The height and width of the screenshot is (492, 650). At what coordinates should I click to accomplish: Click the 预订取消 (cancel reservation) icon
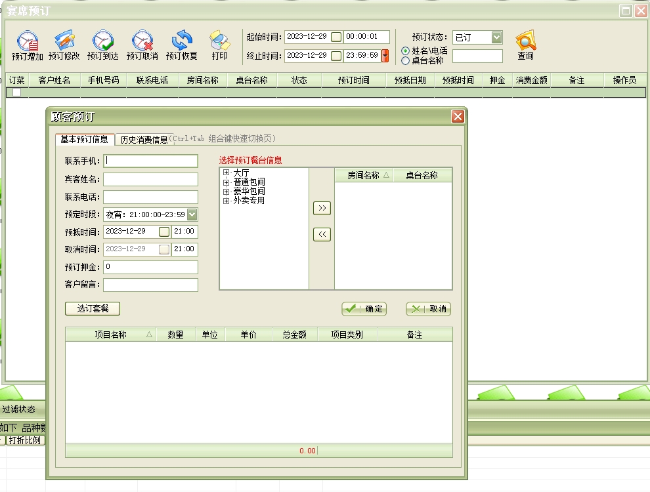(x=142, y=41)
